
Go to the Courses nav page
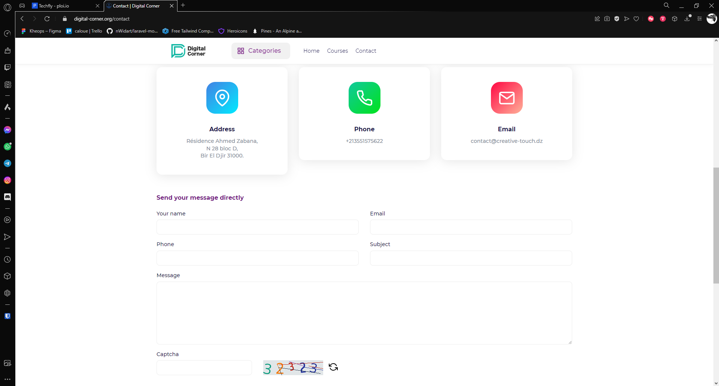click(x=337, y=51)
